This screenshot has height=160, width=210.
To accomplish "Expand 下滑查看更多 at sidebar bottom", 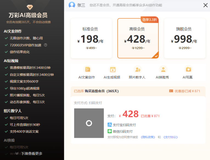I will coord(29,153).
